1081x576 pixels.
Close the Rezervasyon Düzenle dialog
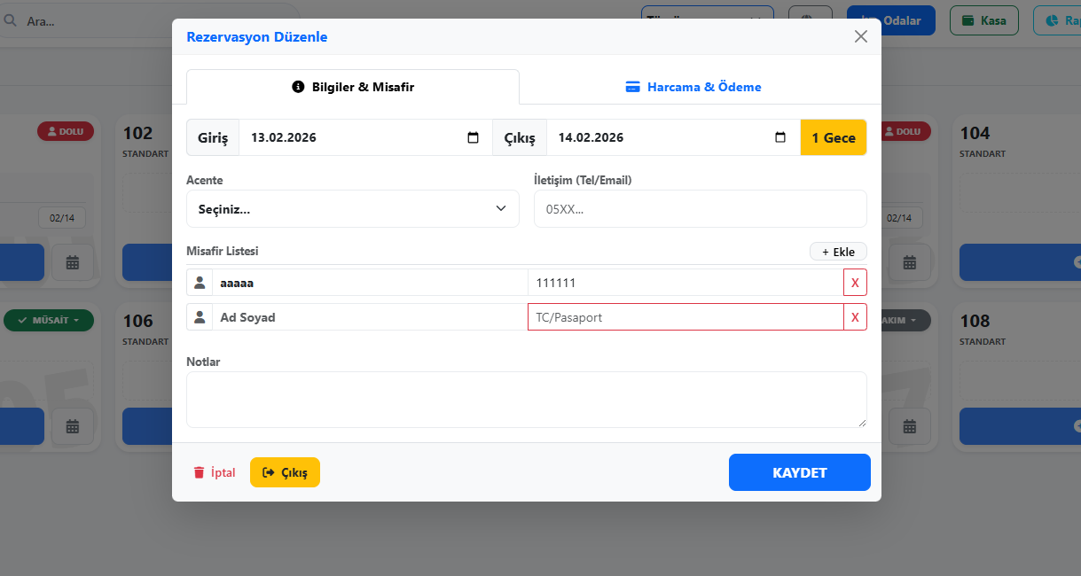[860, 36]
